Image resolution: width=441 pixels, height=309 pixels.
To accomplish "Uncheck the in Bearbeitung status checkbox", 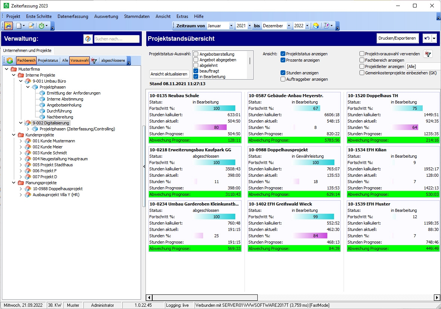I will coord(196,76).
